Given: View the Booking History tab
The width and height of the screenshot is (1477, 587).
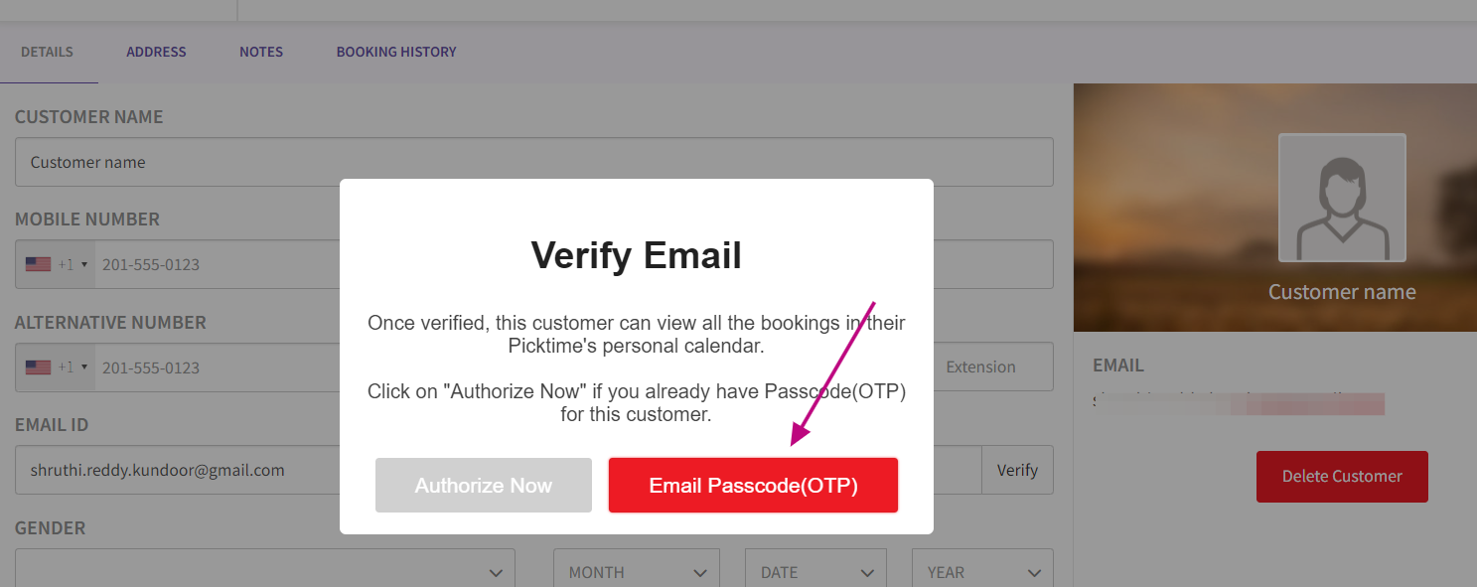Looking at the screenshot, I should click(396, 52).
